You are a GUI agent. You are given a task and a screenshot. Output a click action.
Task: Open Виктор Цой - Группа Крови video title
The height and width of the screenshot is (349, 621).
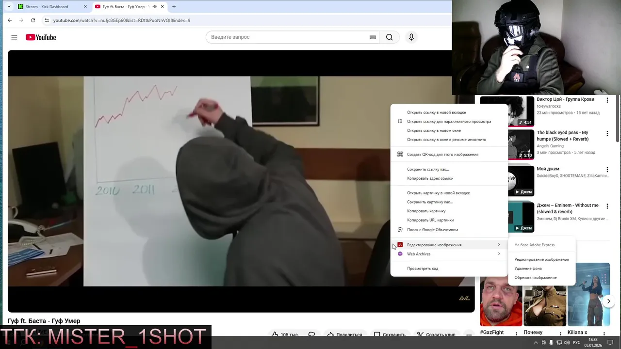(565, 99)
